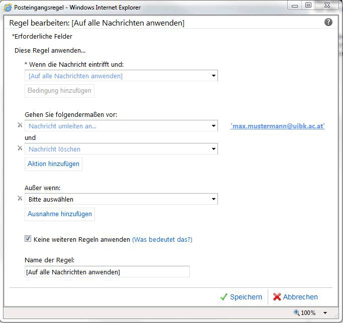Click the 'Diese Regel anwenden...' label
This screenshot has width=343, height=323.
coord(50,51)
